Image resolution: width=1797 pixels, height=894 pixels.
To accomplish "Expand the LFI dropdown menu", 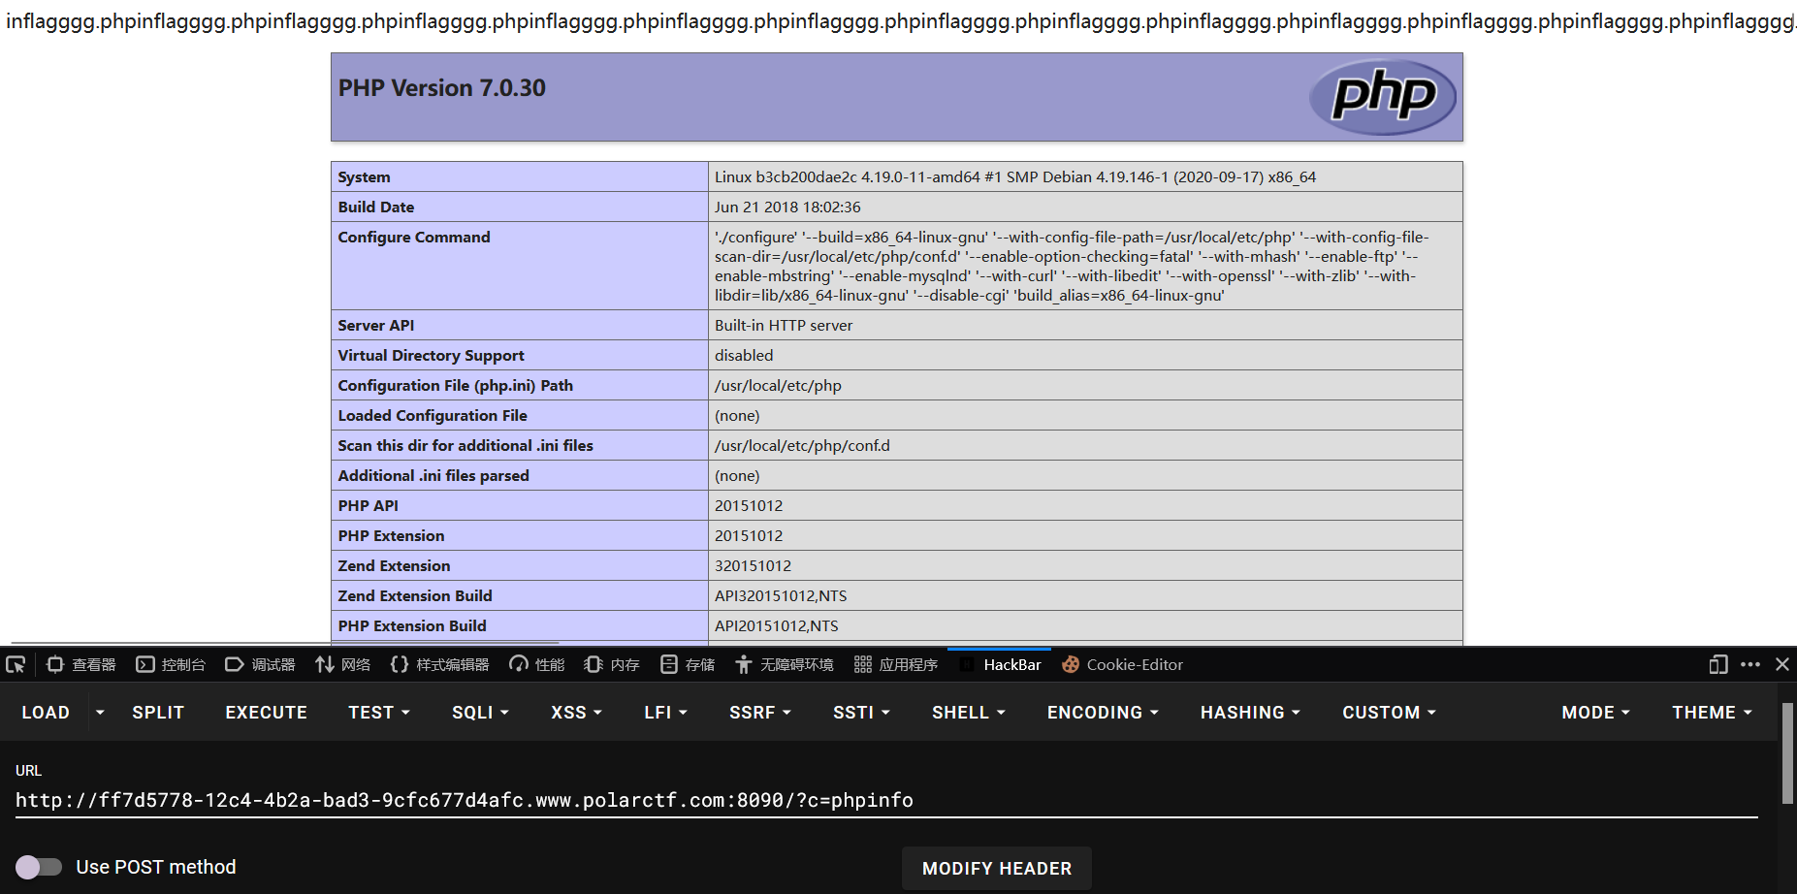I will point(665,713).
